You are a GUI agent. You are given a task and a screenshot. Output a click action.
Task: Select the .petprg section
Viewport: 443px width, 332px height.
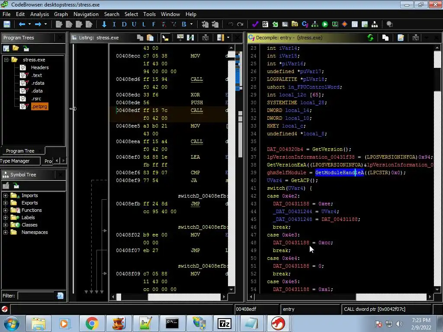click(x=39, y=106)
